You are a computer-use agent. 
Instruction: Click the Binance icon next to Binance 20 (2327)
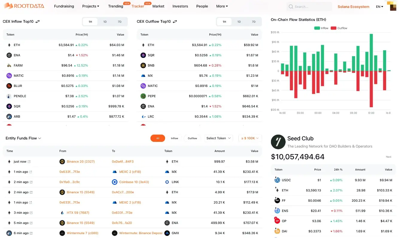tap(62, 161)
